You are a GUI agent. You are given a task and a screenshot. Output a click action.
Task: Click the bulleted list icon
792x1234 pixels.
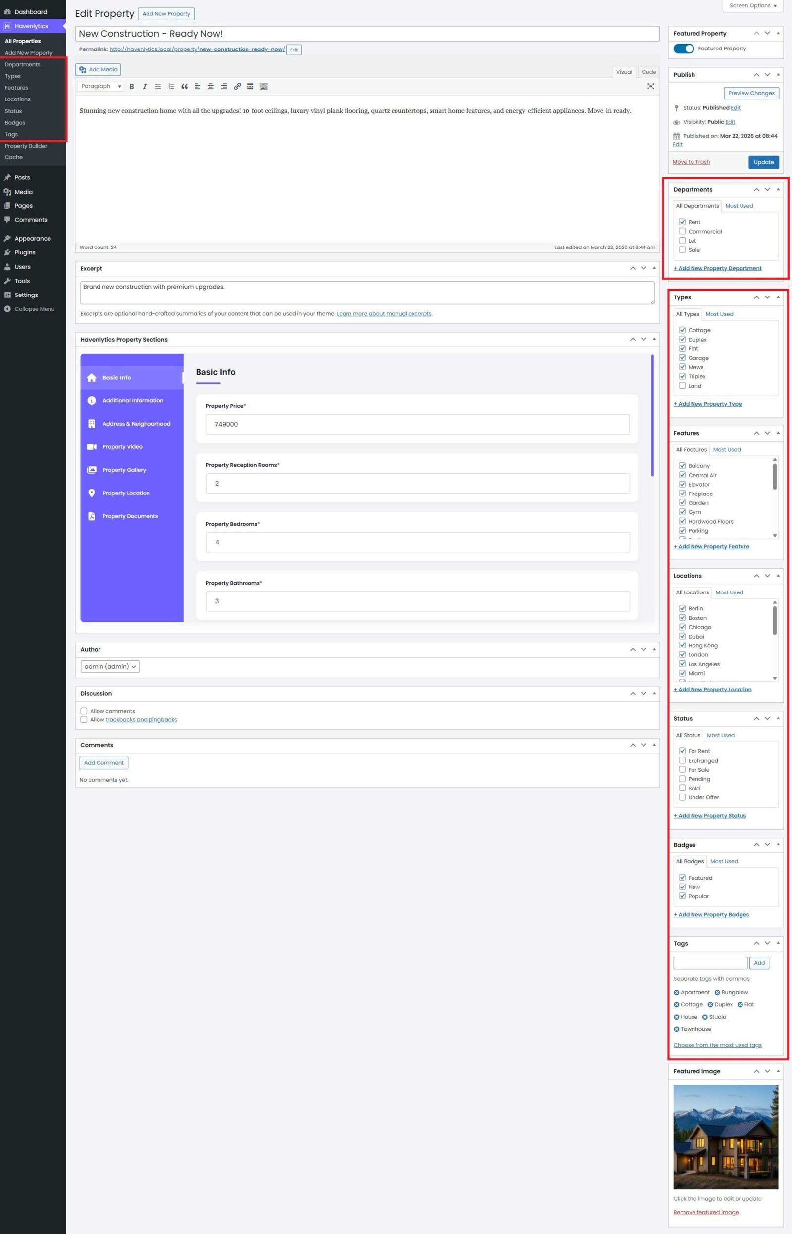158,87
